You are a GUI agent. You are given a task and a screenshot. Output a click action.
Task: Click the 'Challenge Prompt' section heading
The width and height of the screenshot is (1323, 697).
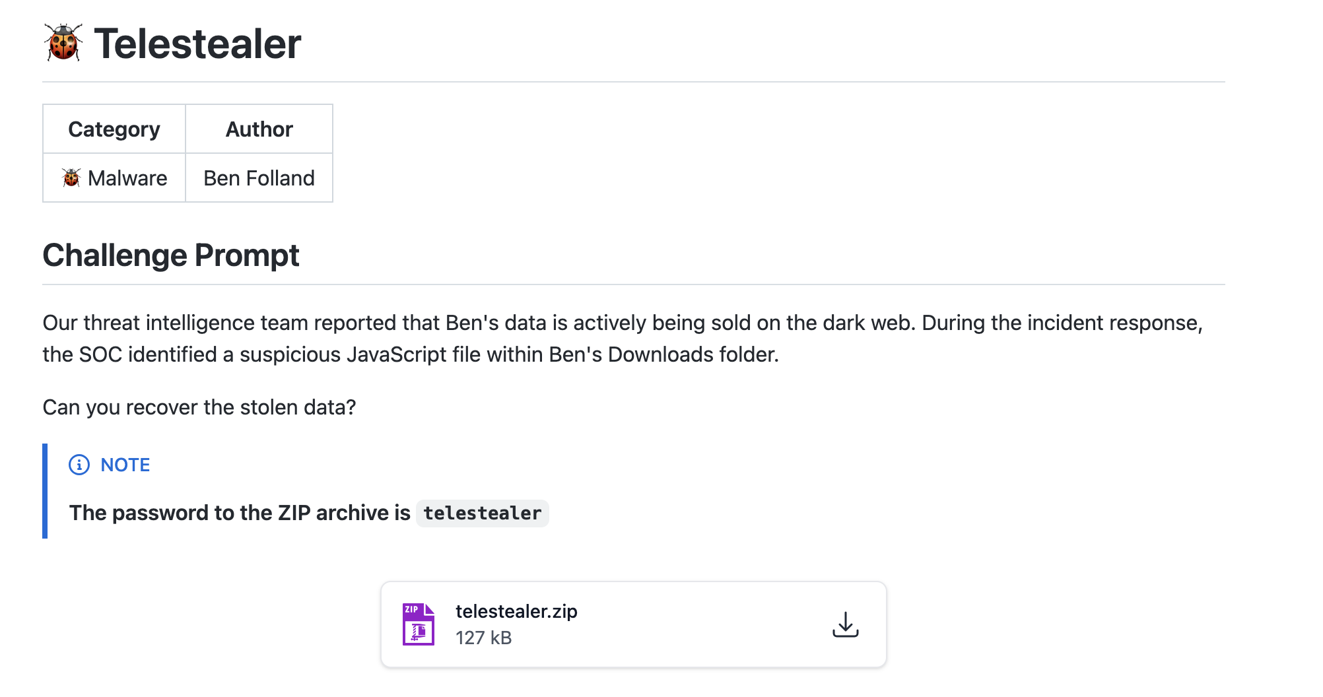171,255
